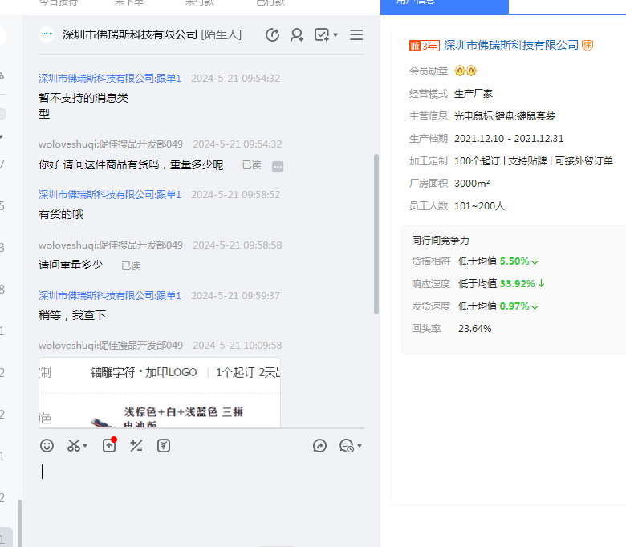Image resolution: width=626 pixels, height=547 pixels.
Task: Click the forward arrow bubble icon
Action: click(x=319, y=446)
